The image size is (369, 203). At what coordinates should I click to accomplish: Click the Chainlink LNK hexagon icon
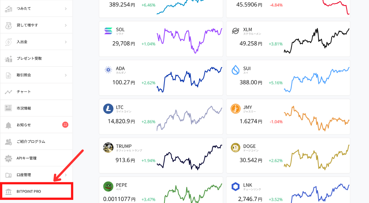pos(236,187)
